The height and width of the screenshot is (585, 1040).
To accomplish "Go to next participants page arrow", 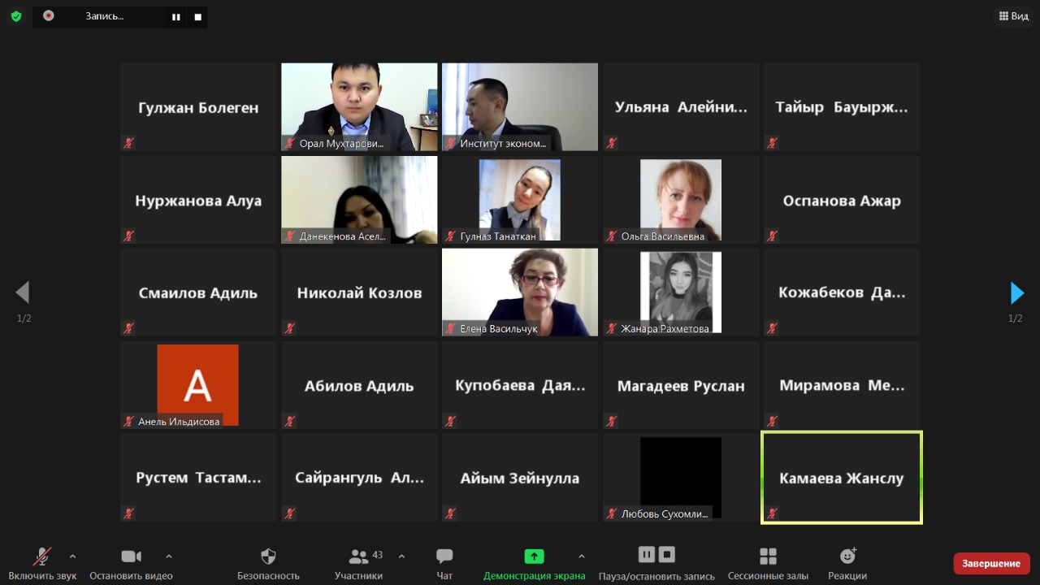I will pyautogui.click(x=1016, y=292).
